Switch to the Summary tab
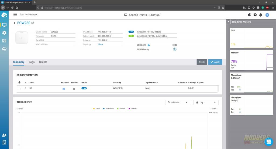Viewport: 276px width, 149px height. point(19,62)
